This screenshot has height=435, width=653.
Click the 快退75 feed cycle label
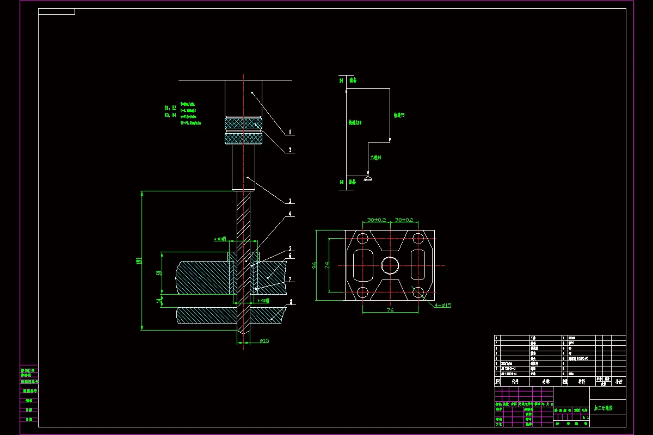click(399, 115)
